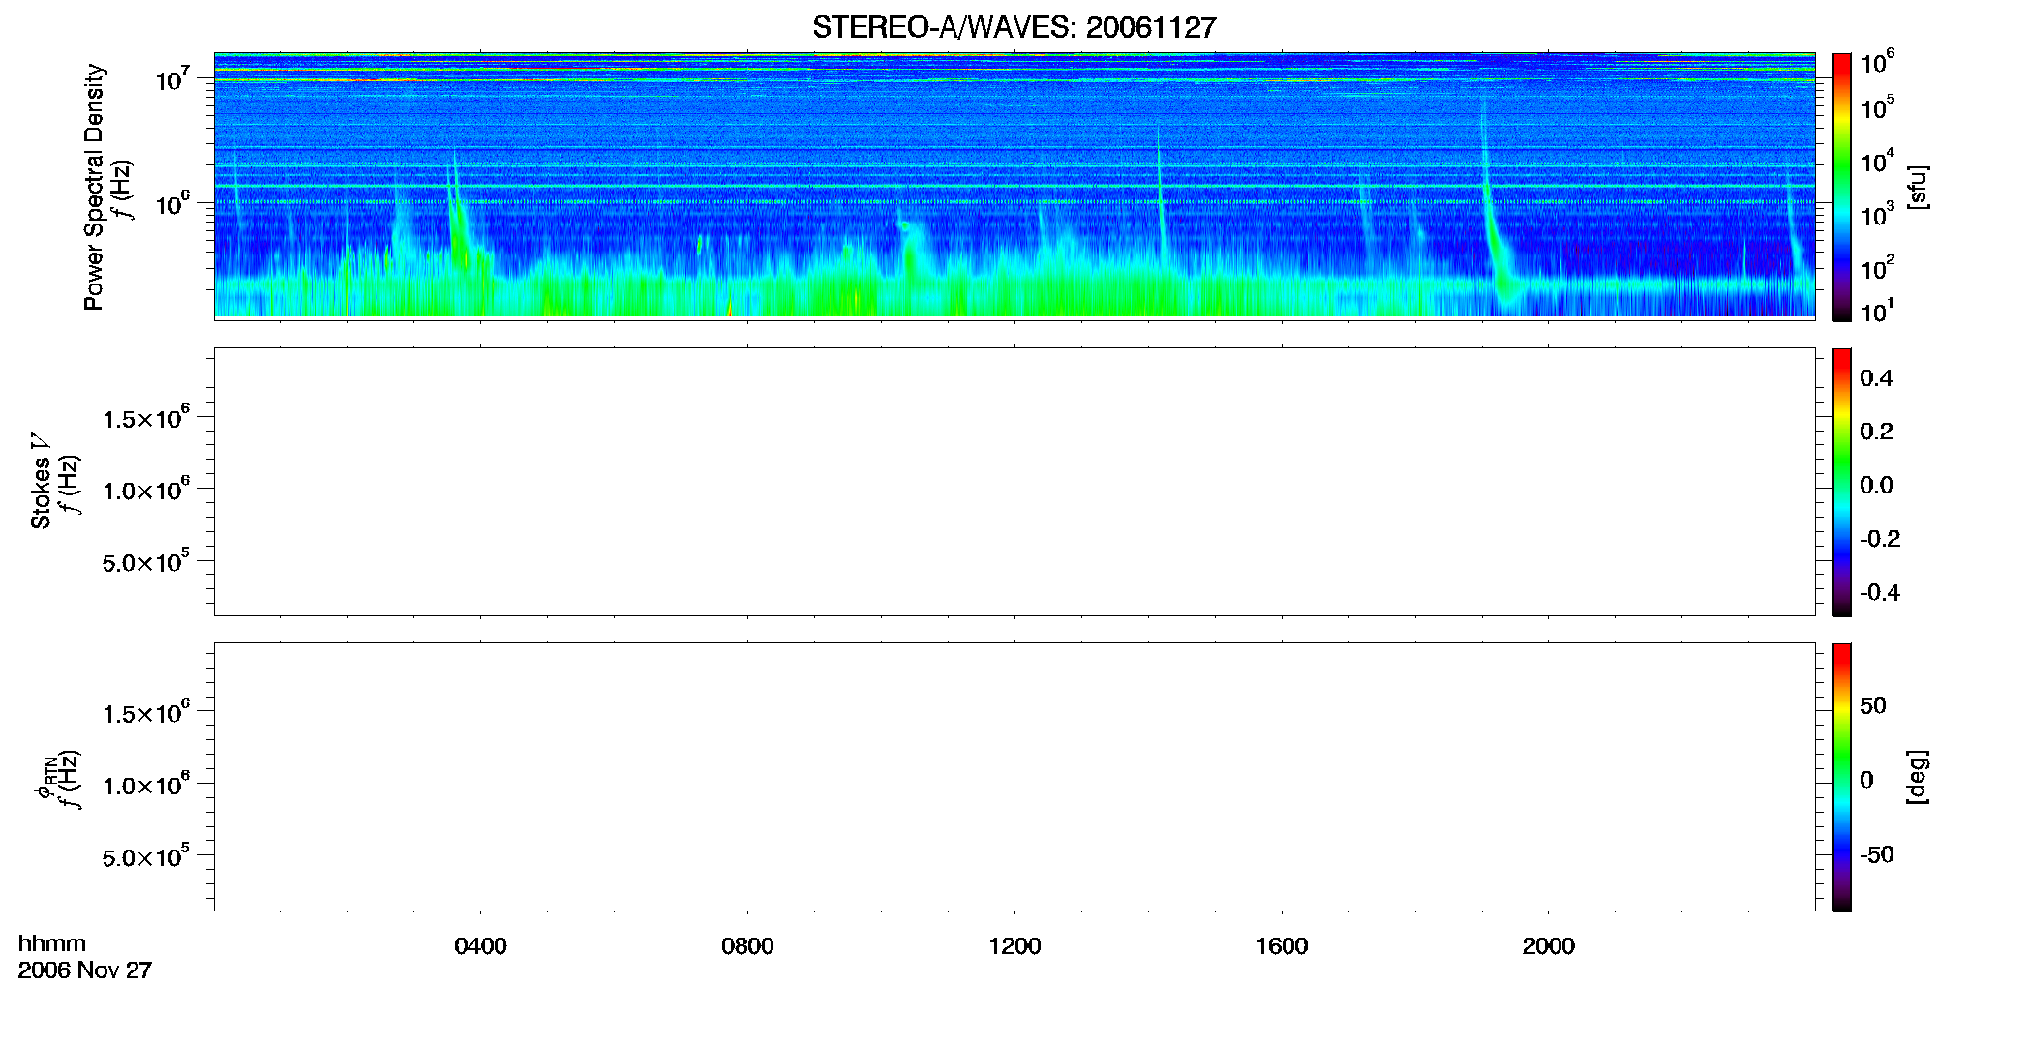Viewport: 2029px width, 1045px height.
Task: Click the 50 label on degree colorbar
Action: click(x=1873, y=705)
